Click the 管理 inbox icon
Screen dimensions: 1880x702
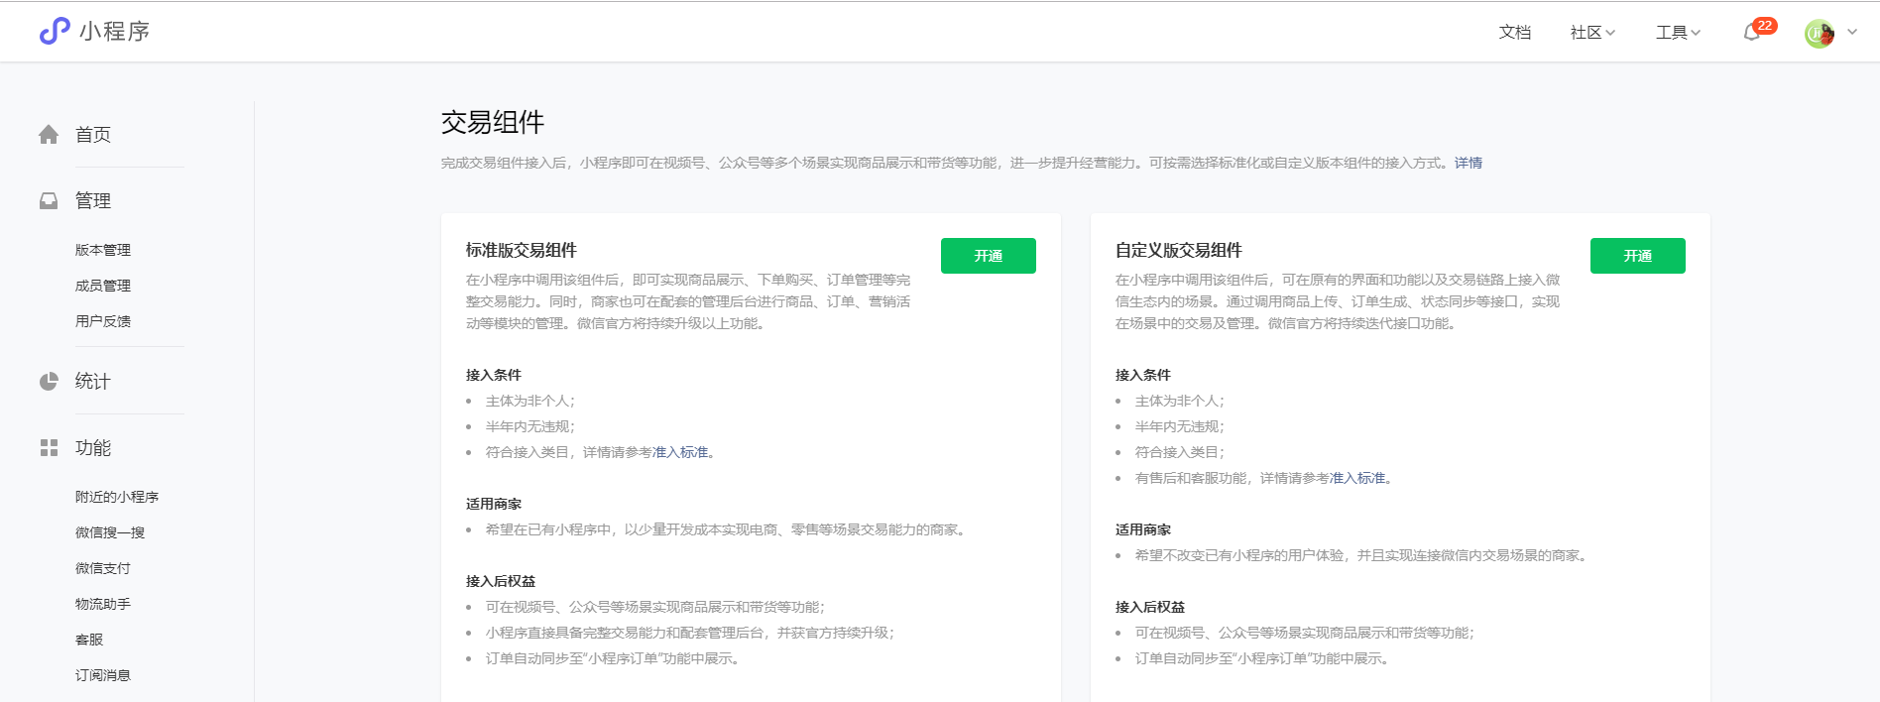pyautogui.click(x=49, y=201)
